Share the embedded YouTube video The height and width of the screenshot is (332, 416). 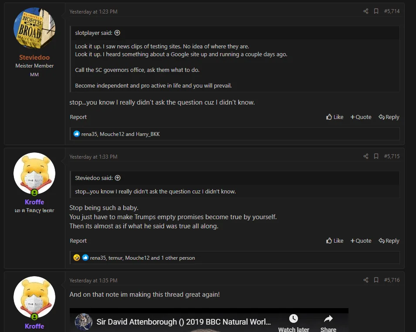click(328, 323)
